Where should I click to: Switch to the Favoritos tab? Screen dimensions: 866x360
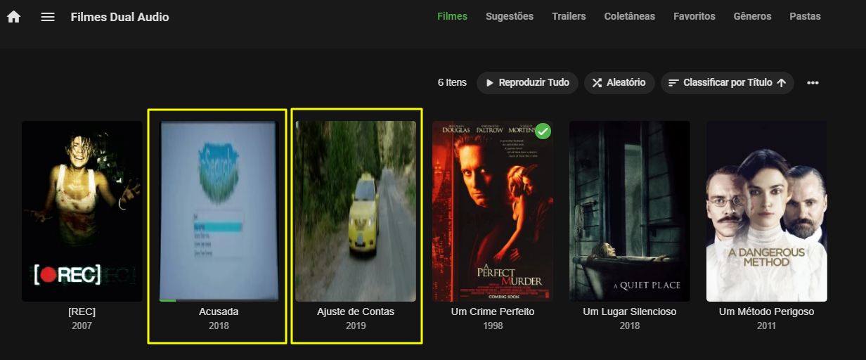[694, 16]
